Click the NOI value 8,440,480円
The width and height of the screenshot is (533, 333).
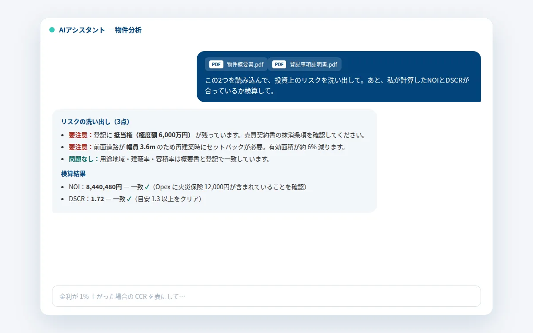(x=104, y=187)
